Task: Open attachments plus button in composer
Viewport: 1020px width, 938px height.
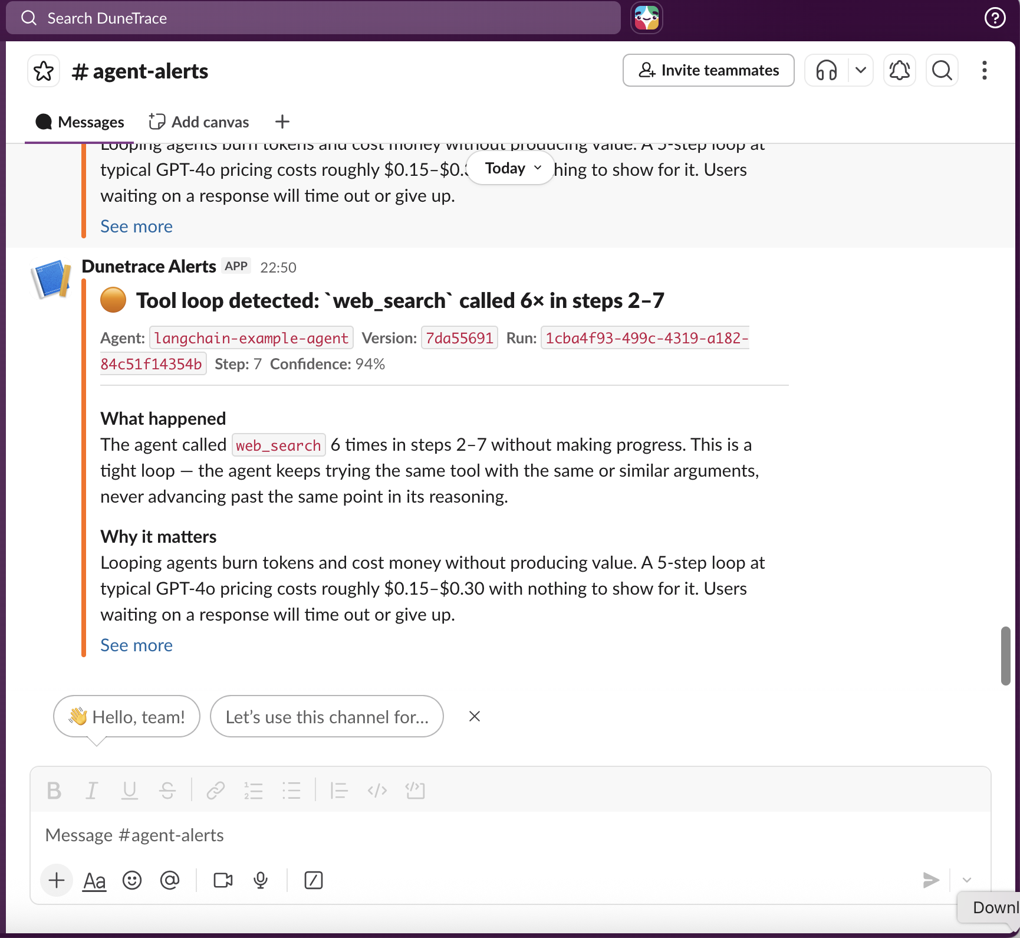Action: (x=57, y=880)
